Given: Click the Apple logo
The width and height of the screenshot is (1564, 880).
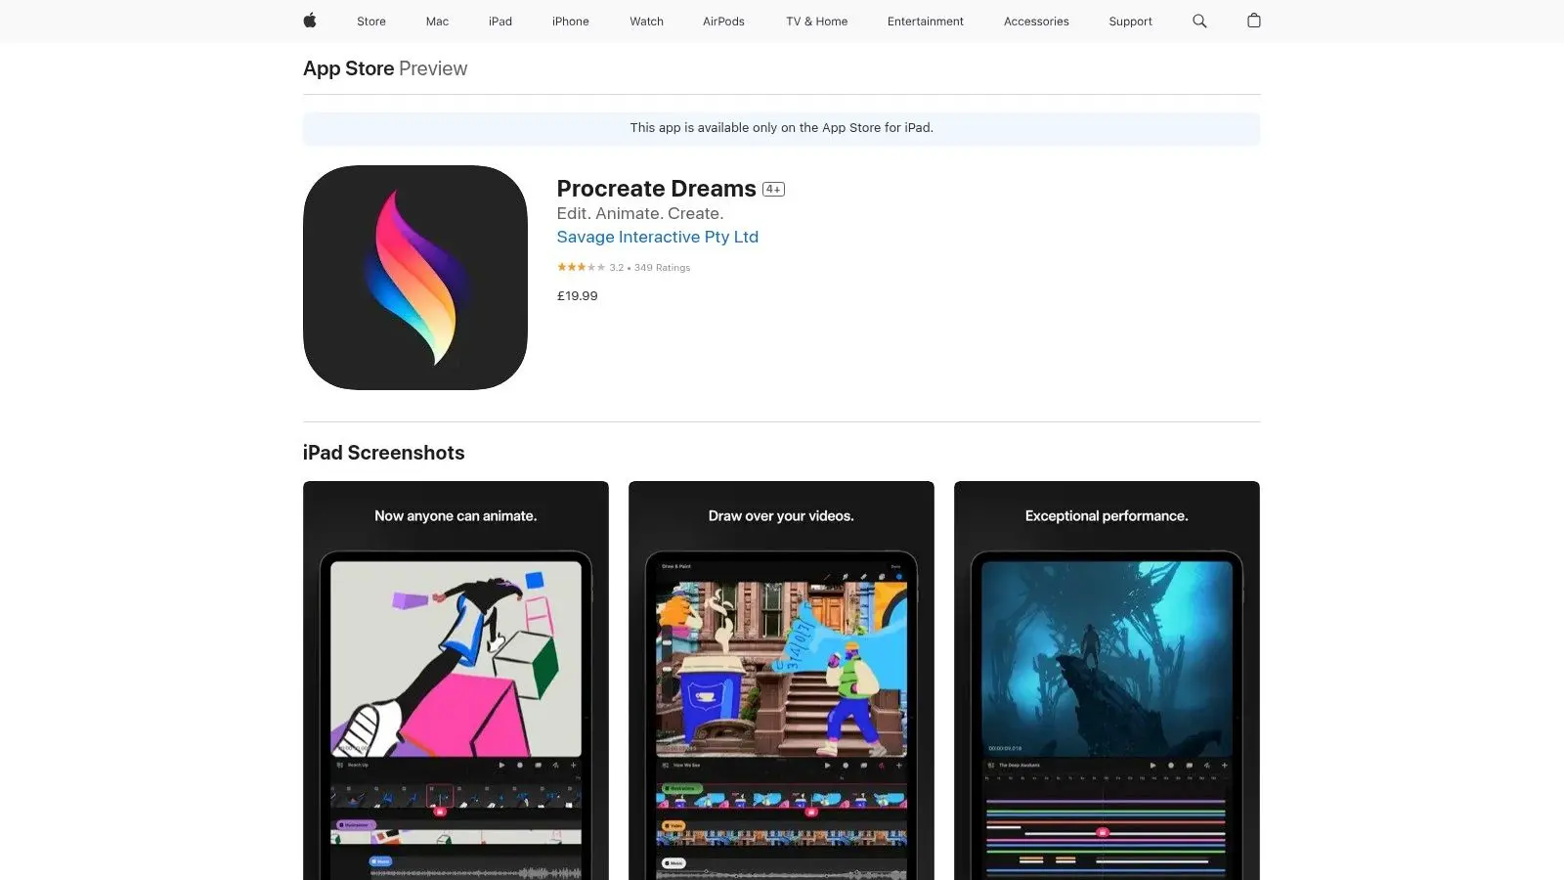Looking at the screenshot, I should [x=309, y=21].
